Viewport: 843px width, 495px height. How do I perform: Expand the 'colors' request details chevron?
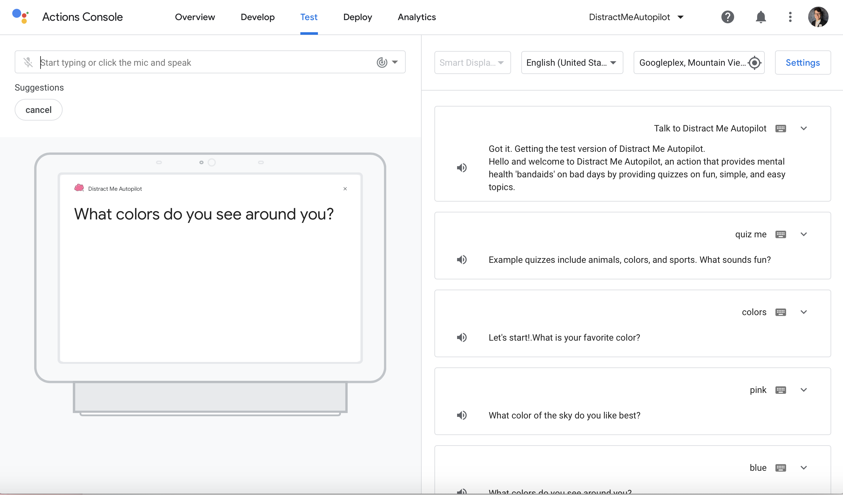(x=803, y=312)
